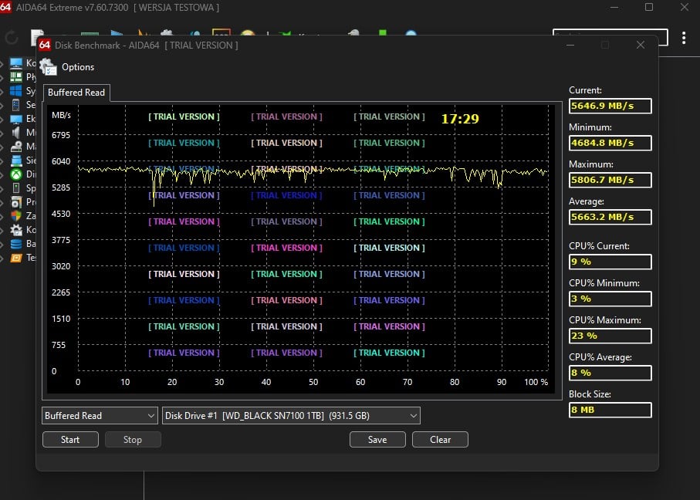700x500 pixels.
Task: Open the Disk Drive selection dropdown
Action: [291, 416]
